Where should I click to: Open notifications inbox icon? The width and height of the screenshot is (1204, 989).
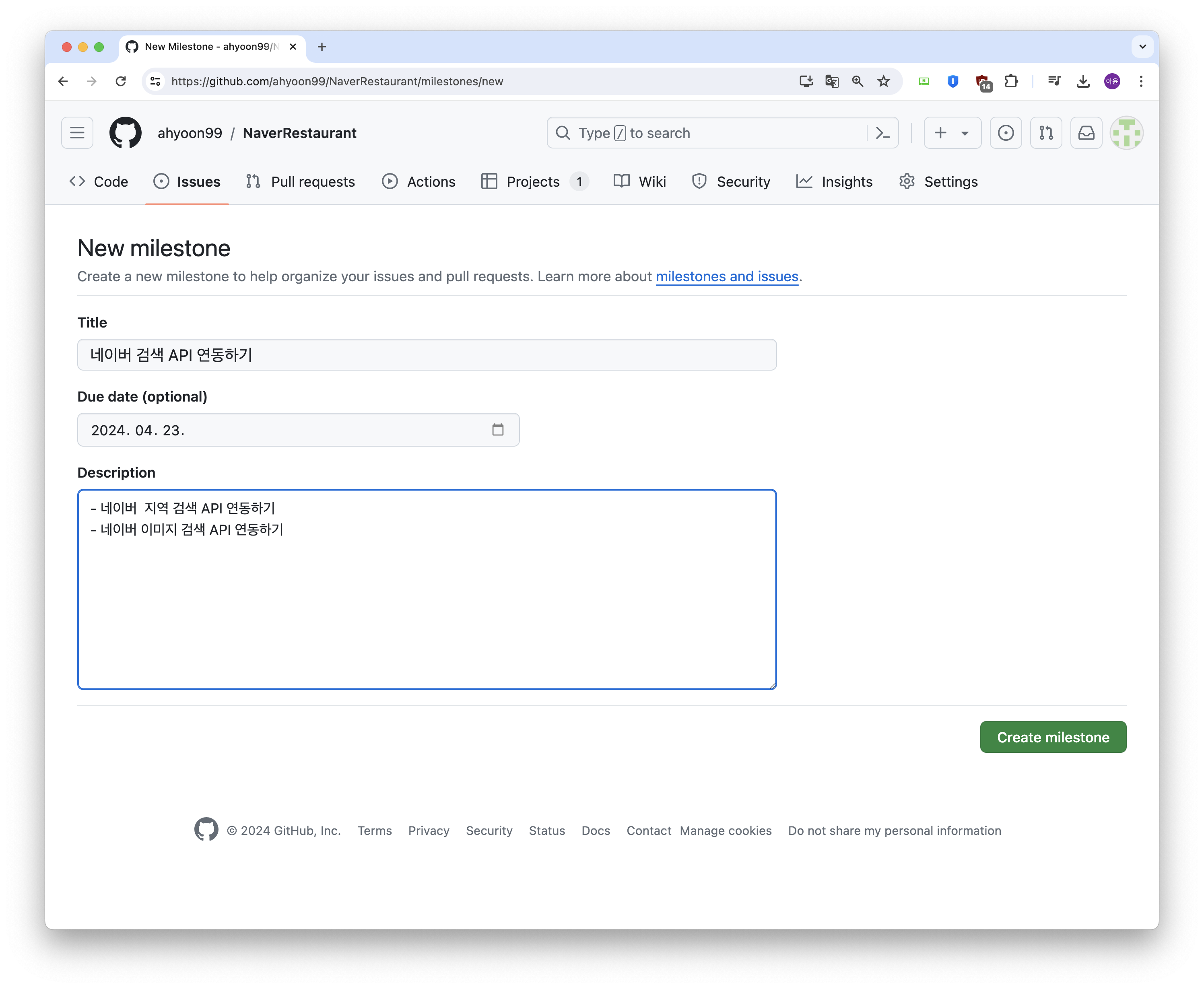pos(1086,133)
